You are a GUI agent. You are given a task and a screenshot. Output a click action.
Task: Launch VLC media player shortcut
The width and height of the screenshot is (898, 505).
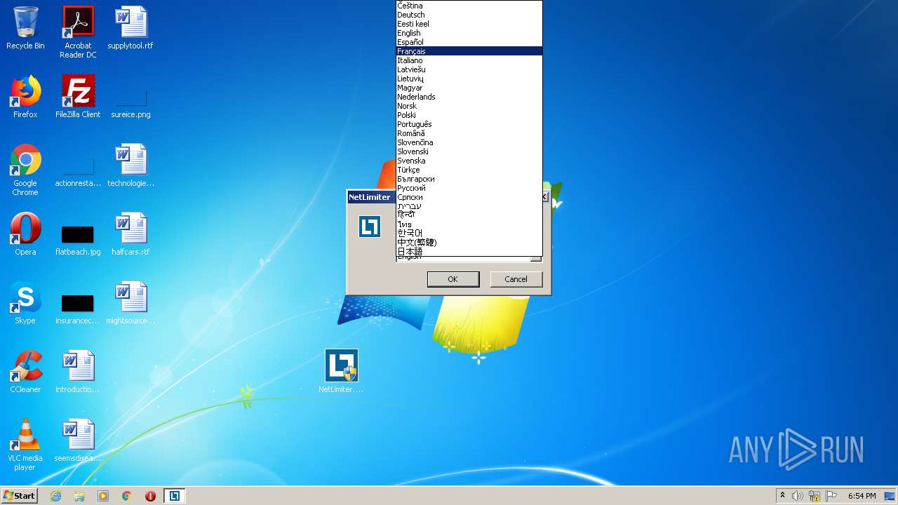(25, 445)
